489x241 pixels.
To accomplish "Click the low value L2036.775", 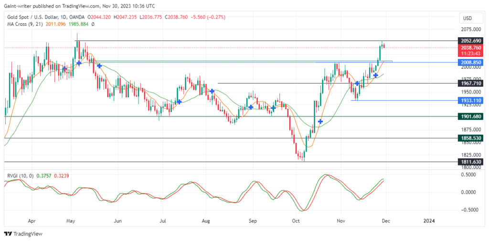I will tap(150, 18).
